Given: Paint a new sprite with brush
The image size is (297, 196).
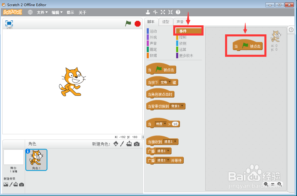Looking at the screenshot, I should 122,144.
